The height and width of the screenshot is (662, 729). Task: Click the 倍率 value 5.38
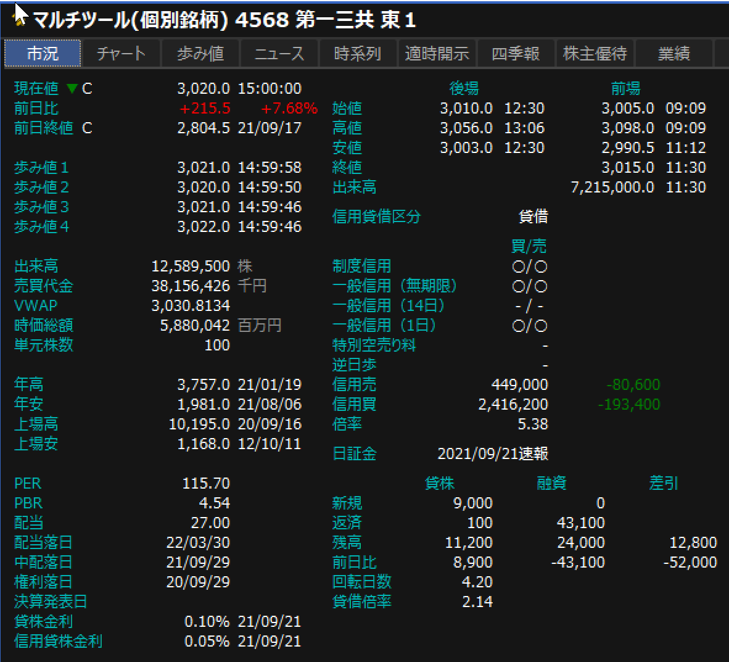(x=533, y=424)
